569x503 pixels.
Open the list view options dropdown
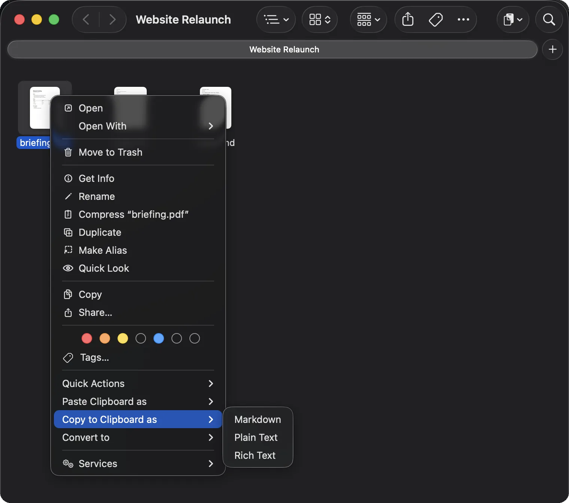[x=276, y=19]
